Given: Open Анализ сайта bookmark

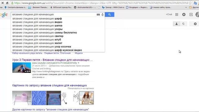Looking at the screenshot, I should pos(161,7).
